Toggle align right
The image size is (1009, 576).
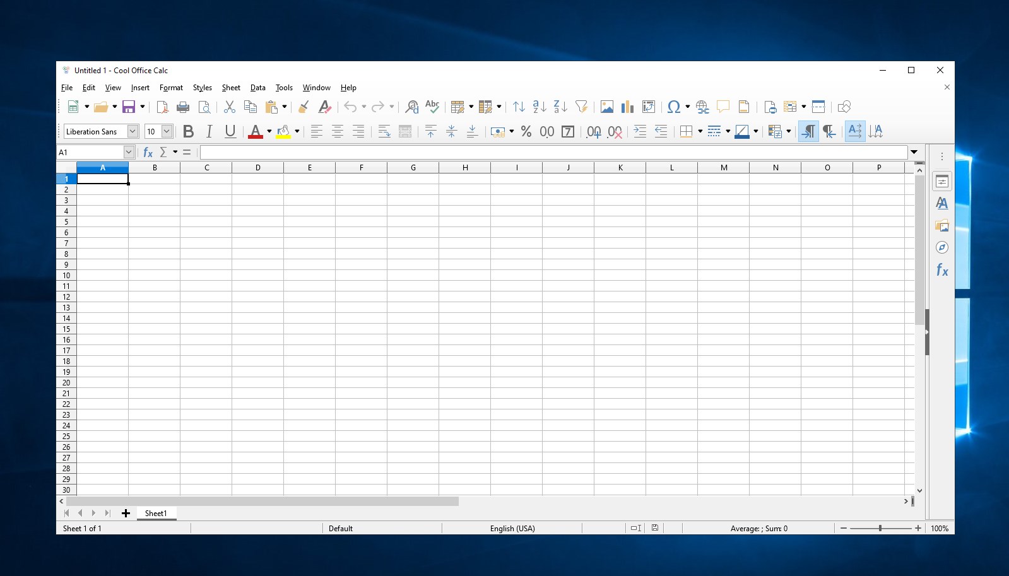click(x=358, y=131)
